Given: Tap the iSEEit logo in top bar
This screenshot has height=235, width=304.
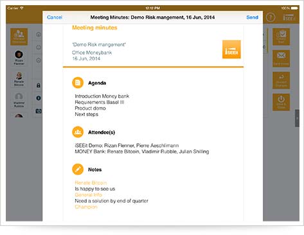Looking at the screenshot, I should 289,17.
